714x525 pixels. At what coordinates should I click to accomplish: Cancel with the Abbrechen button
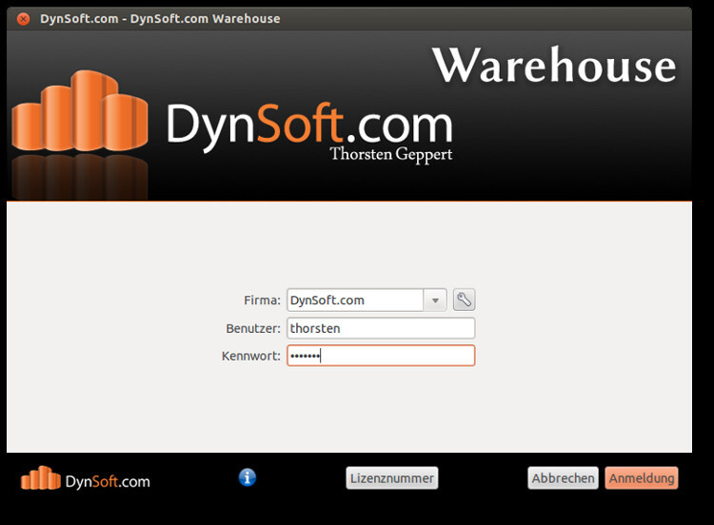(563, 478)
